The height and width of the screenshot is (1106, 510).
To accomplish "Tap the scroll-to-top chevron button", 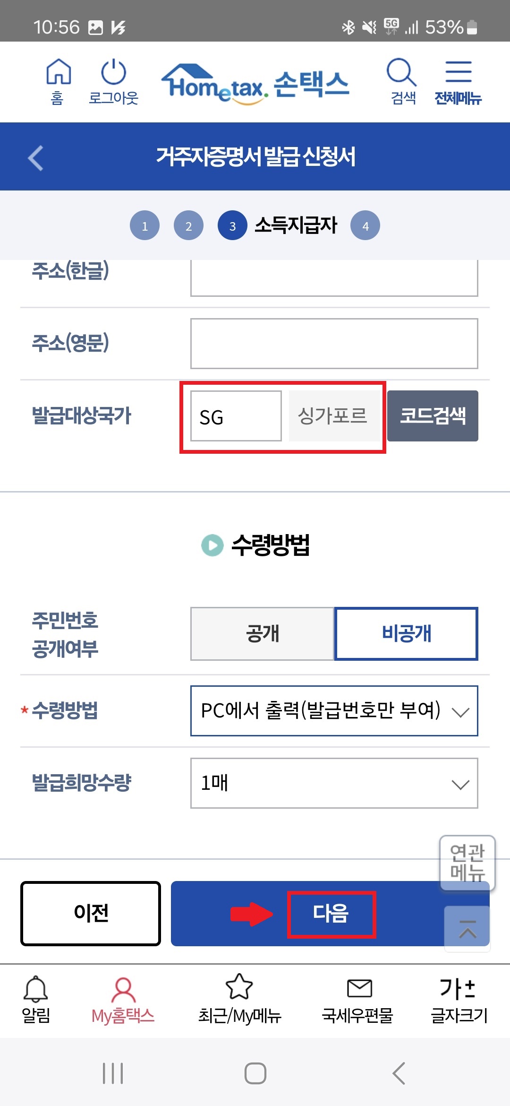I will pos(467,926).
